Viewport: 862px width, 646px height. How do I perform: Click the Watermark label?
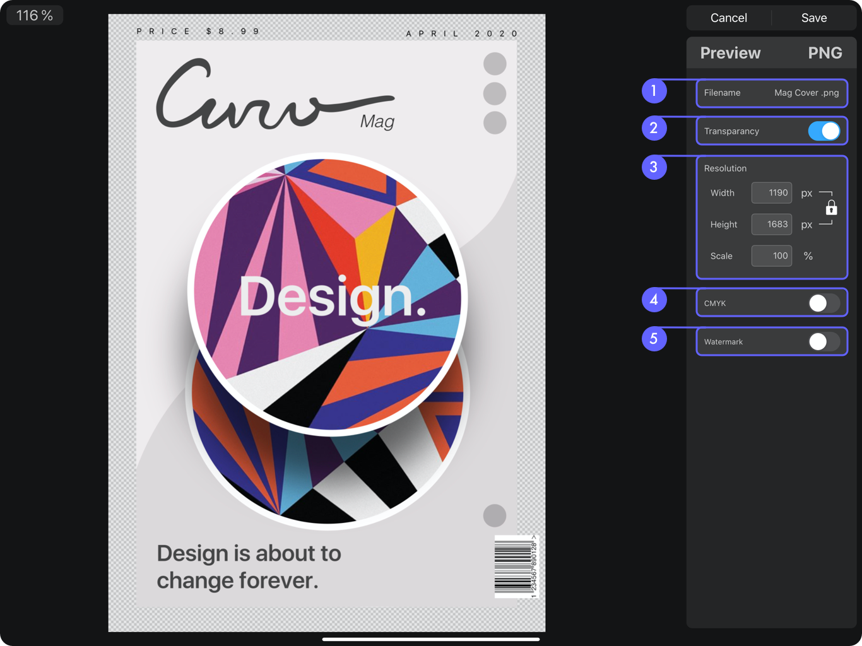(x=723, y=342)
